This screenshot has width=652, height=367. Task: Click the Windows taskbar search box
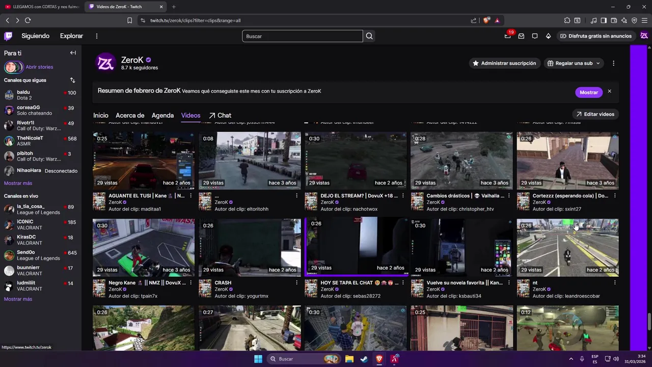tap(304, 359)
